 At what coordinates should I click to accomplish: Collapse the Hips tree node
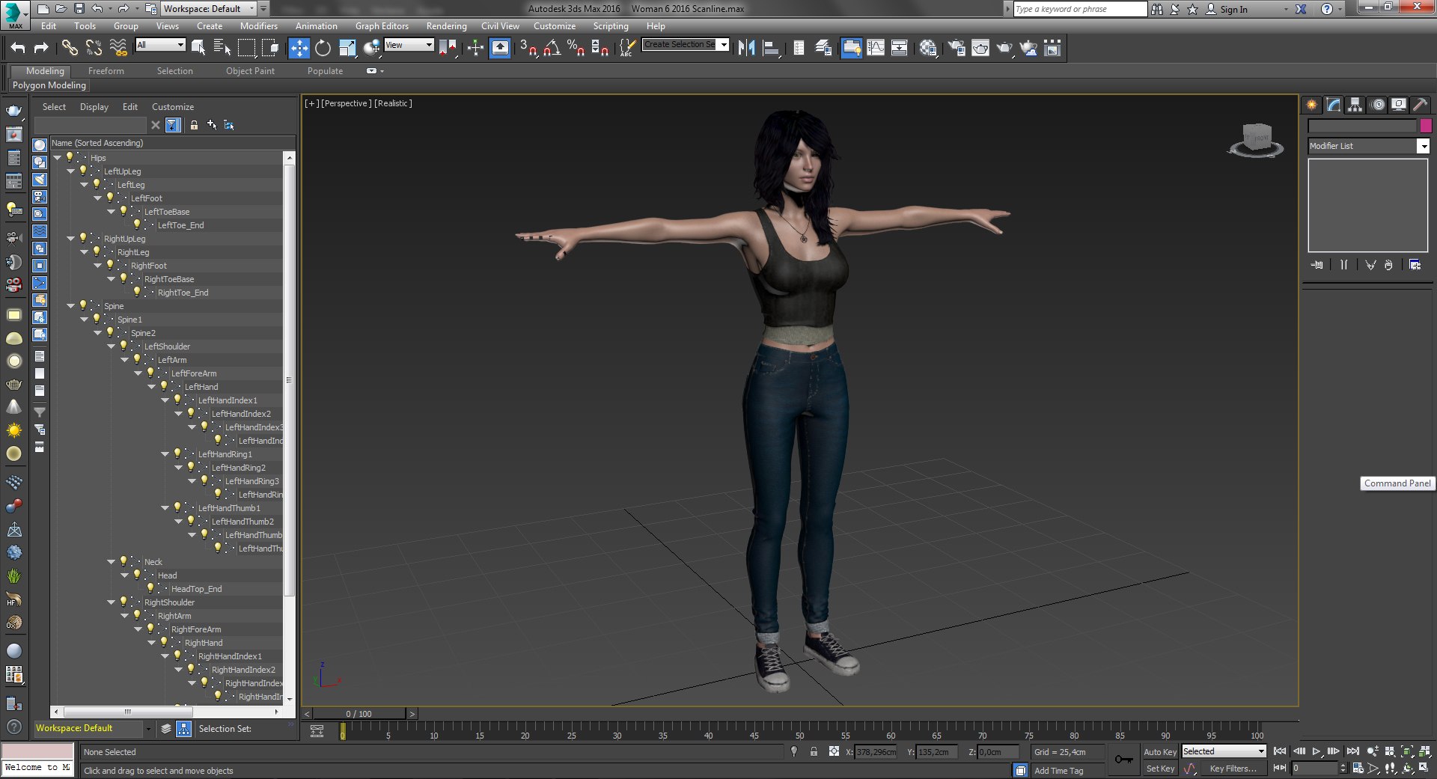coord(57,158)
